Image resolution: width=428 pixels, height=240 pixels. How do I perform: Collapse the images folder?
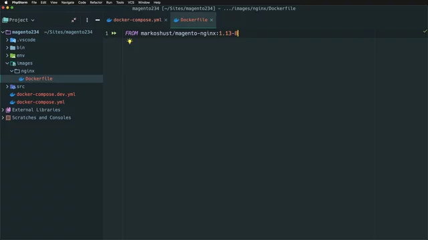pyautogui.click(x=7, y=63)
